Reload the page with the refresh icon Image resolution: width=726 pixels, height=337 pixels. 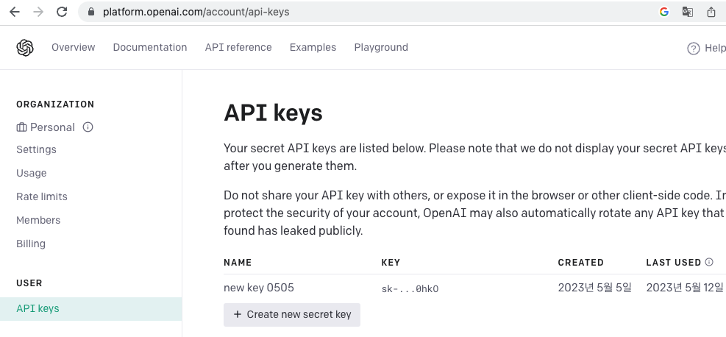62,12
